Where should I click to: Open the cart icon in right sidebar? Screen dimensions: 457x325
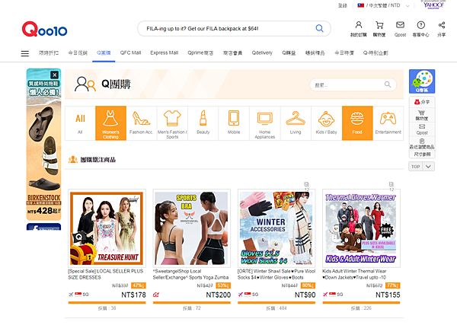pos(422,115)
